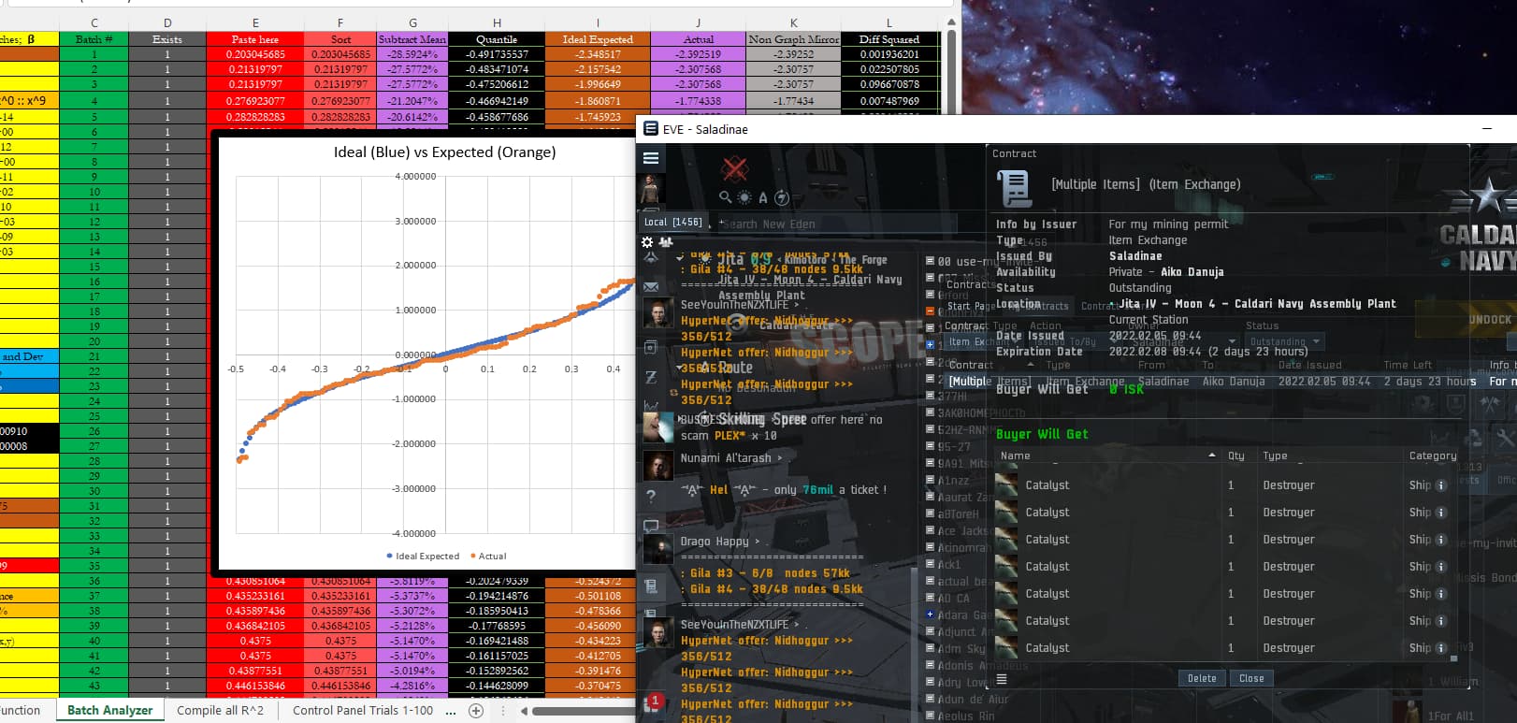Click the Z icon in Neocom sidebar
The width and height of the screenshot is (1517, 723).
click(651, 377)
